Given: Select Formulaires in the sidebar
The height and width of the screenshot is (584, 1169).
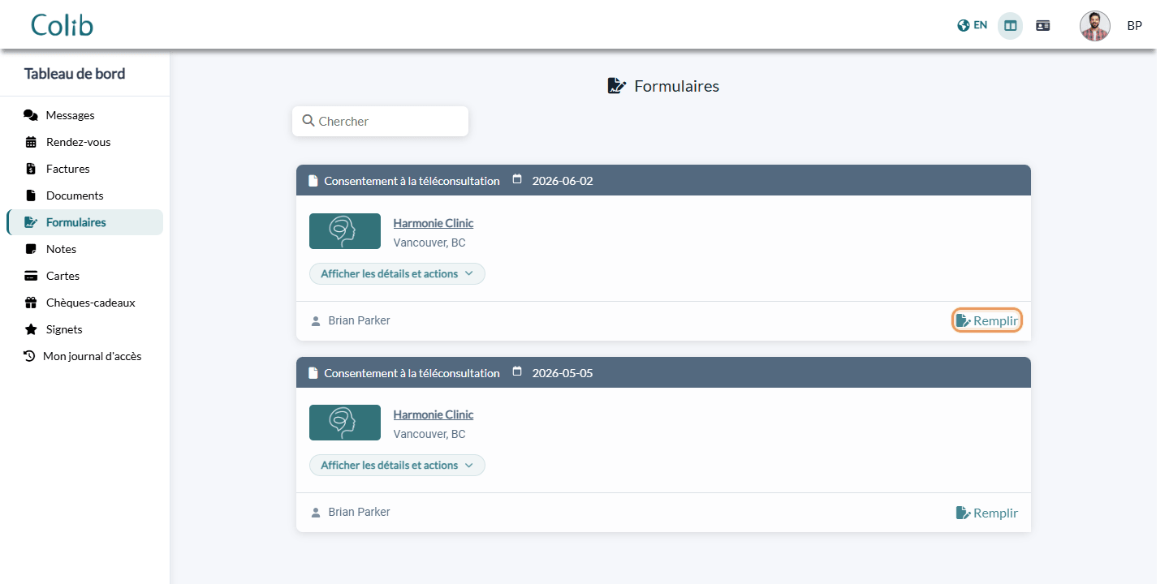Looking at the screenshot, I should [x=85, y=222].
